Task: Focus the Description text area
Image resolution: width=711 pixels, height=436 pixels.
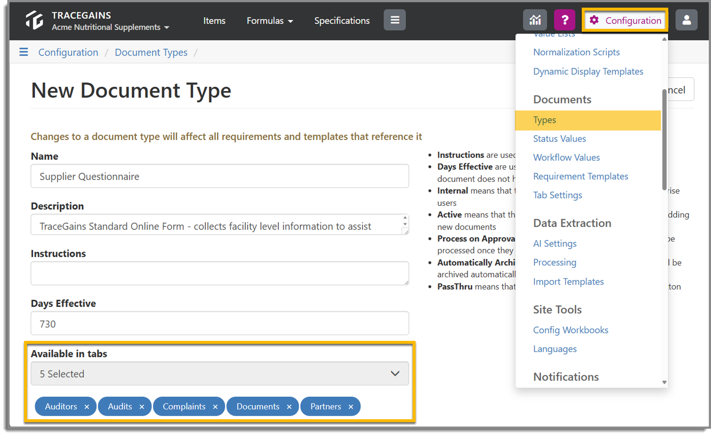Action: 220,225
